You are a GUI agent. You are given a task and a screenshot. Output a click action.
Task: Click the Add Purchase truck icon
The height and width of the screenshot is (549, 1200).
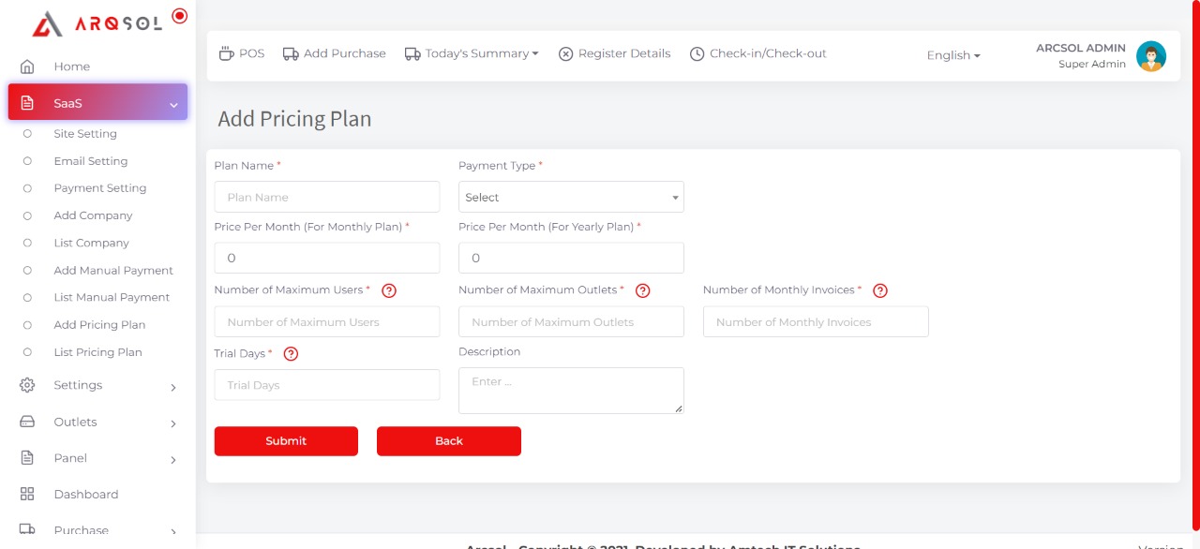coord(291,53)
